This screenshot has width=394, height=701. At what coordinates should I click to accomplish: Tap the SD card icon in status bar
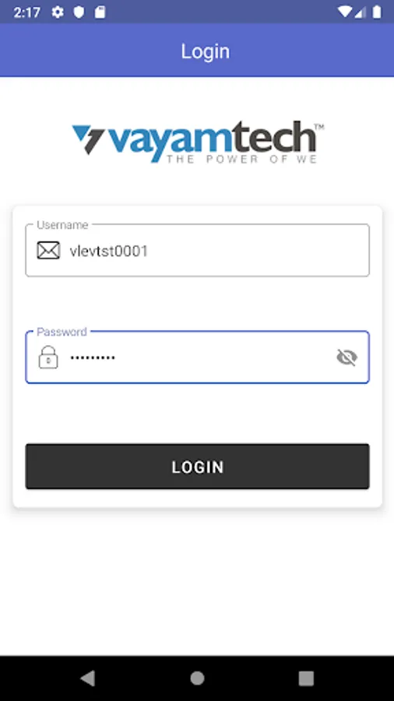coord(100,12)
